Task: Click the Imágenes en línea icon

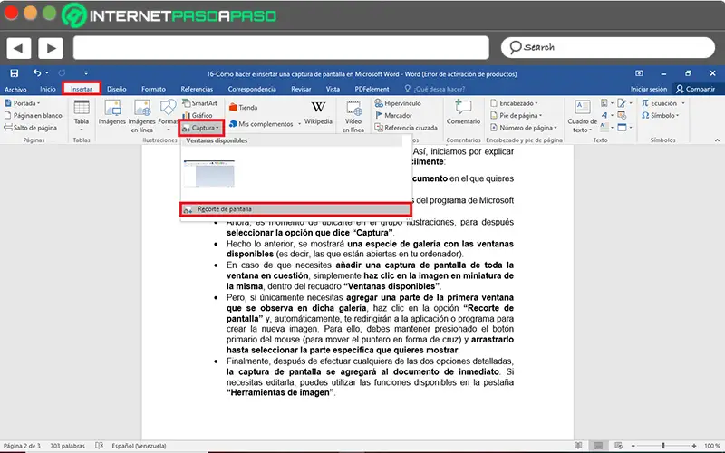Action: pos(142,116)
